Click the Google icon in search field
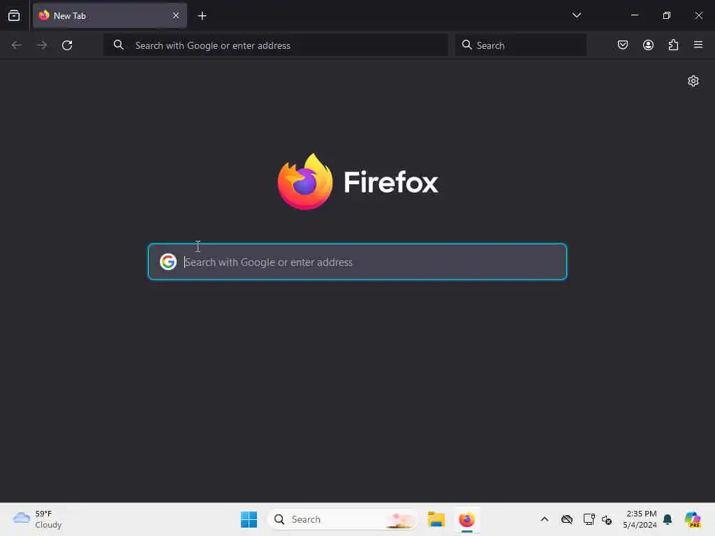The image size is (715, 536). click(168, 262)
